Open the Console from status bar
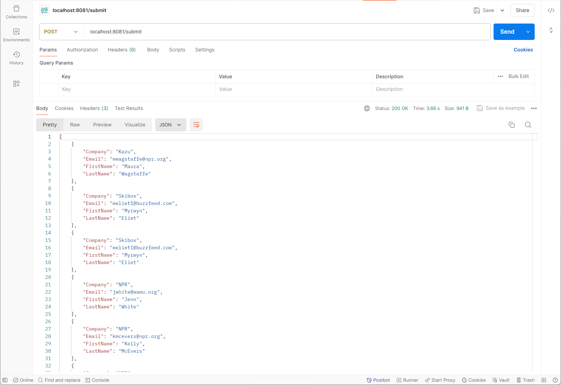Screen dimensions: 561x385 click(97, 380)
